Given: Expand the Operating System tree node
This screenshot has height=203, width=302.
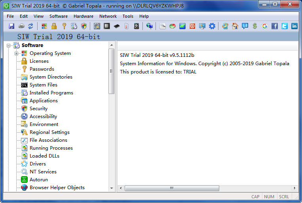Looking at the screenshot, I should 17,53.
